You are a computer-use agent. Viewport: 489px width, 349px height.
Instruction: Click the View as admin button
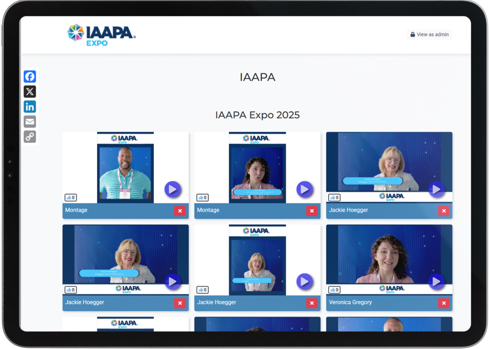[429, 35]
